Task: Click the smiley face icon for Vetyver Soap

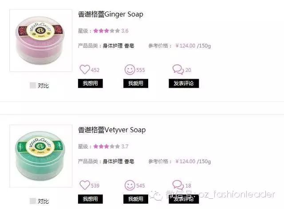Action: coord(130,185)
